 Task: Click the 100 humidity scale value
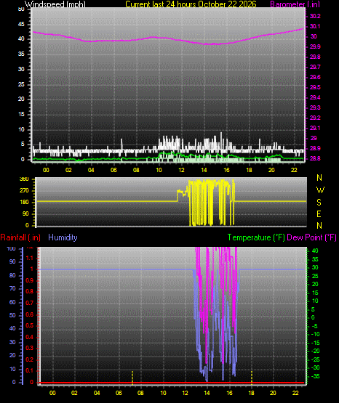[12, 249]
